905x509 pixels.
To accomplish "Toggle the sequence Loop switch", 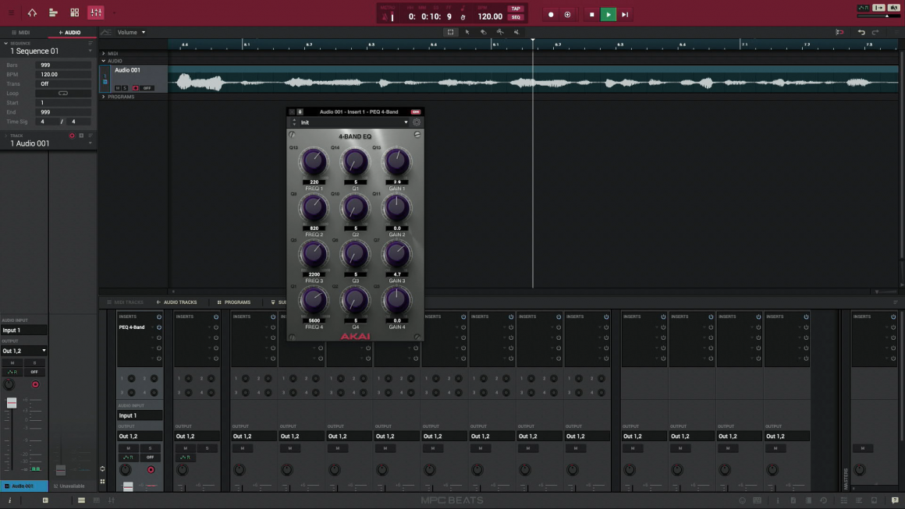I will [x=63, y=94].
